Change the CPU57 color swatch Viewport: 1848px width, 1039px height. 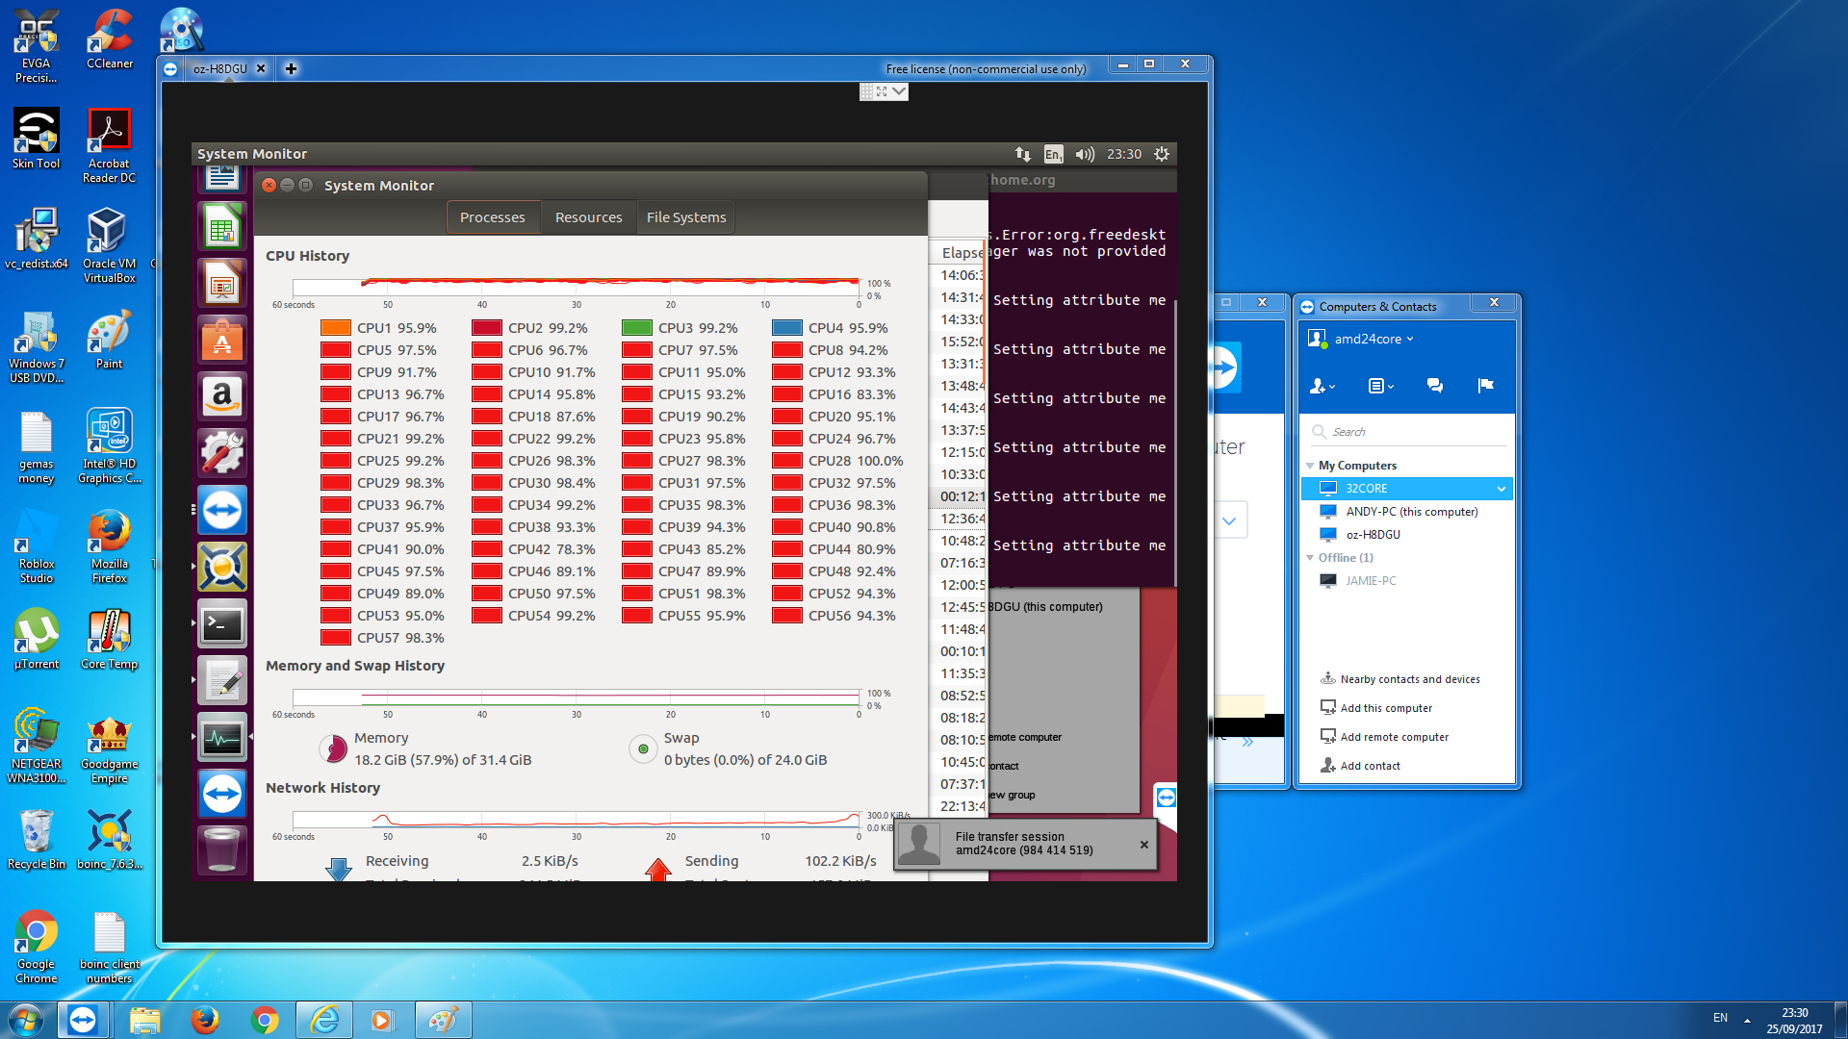click(335, 638)
